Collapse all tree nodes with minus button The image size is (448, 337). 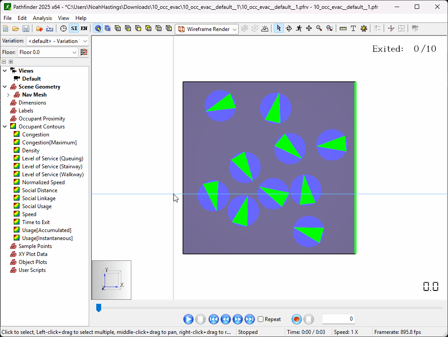click(4, 62)
